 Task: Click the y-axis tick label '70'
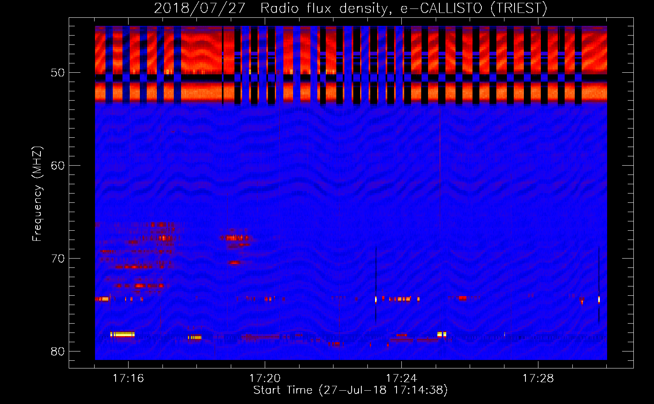58,259
